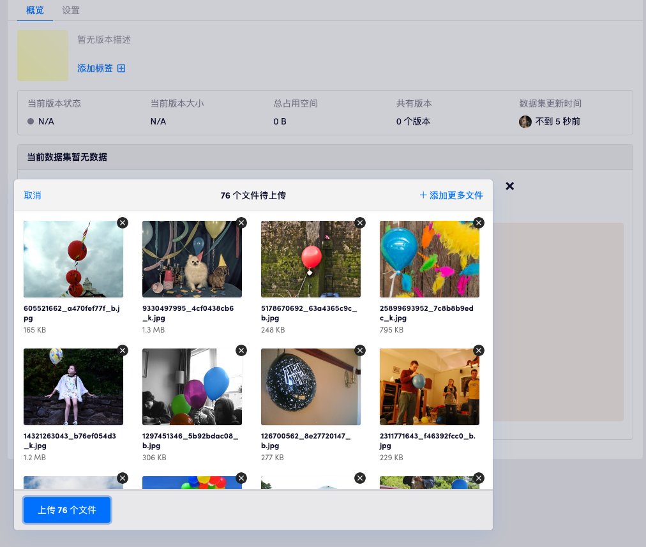Open the party dogs photo thumbnail

coord(192,259)
